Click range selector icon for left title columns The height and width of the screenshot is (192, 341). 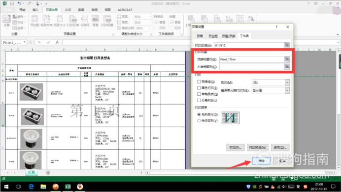tap(287, 66)
